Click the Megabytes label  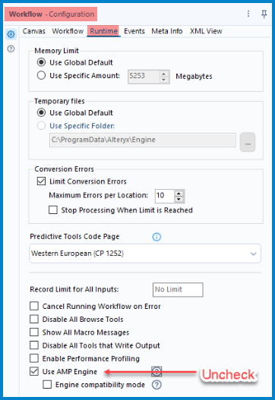tap(194, 76)
